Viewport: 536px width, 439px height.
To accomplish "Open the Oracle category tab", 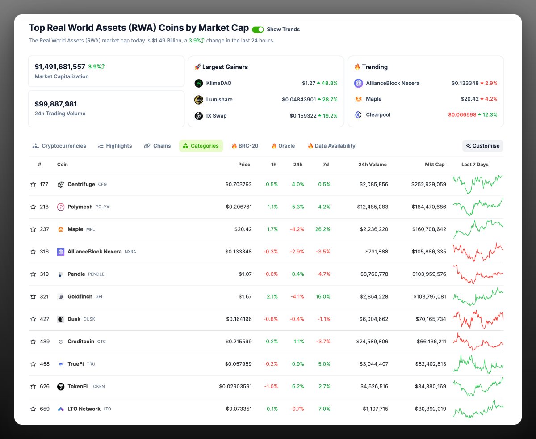I will [283, 146].
